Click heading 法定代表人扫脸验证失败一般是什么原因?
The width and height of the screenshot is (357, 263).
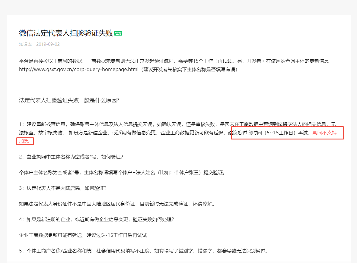coord(69,100)
